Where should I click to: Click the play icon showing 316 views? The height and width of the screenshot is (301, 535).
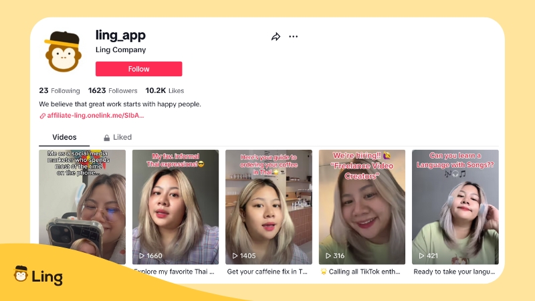tap(328, 256)
